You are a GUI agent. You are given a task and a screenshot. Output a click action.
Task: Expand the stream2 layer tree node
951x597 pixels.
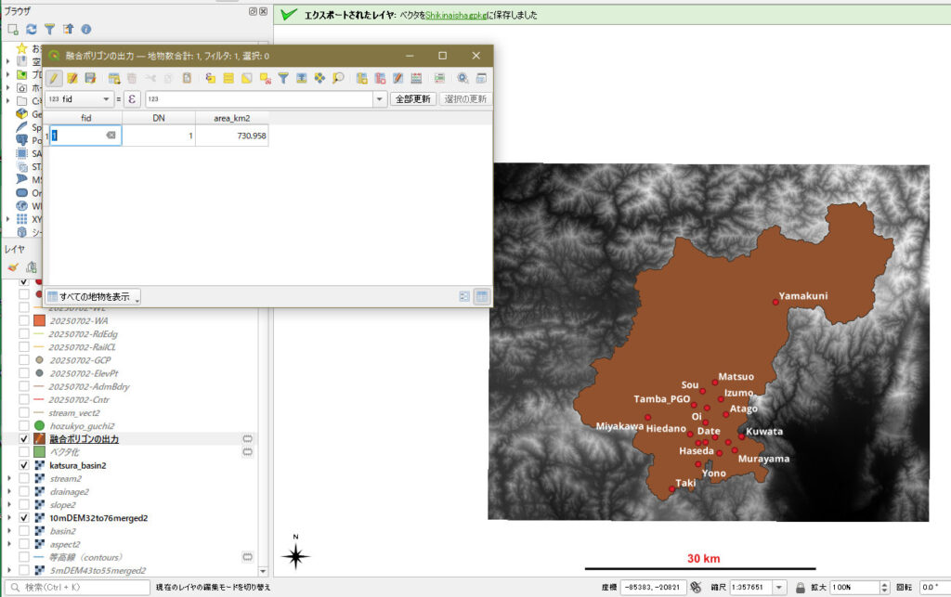pos(9,478)
